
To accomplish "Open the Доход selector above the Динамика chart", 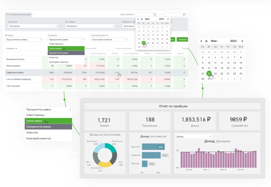I will [x=194, y=136].
